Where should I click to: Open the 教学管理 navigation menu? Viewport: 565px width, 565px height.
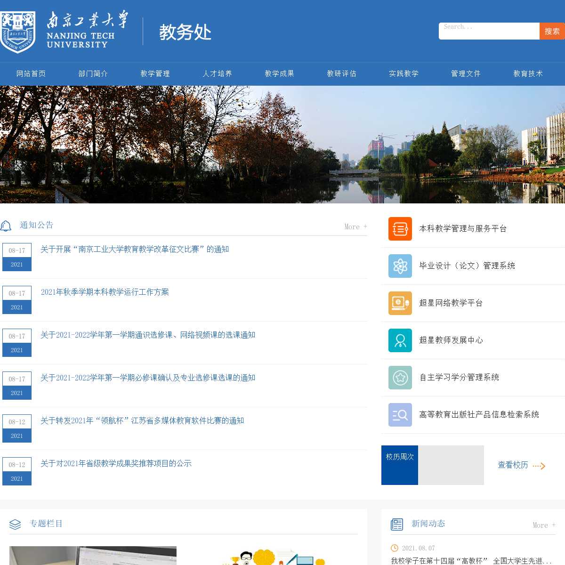pyautogui.click(x=155, y=74)
